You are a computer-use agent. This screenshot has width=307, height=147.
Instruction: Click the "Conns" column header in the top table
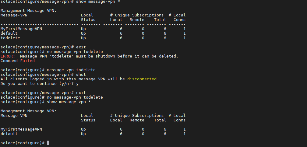[x=179, y=20]
